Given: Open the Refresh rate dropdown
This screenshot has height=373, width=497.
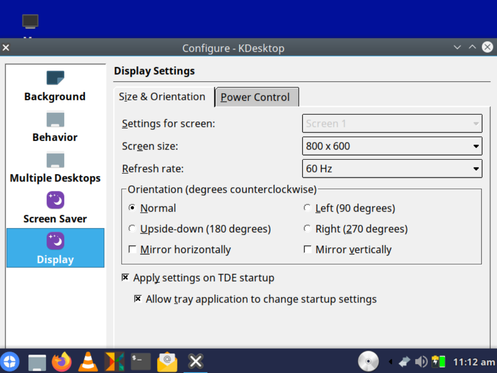Looking at the screenshot, I should (392, 169).
